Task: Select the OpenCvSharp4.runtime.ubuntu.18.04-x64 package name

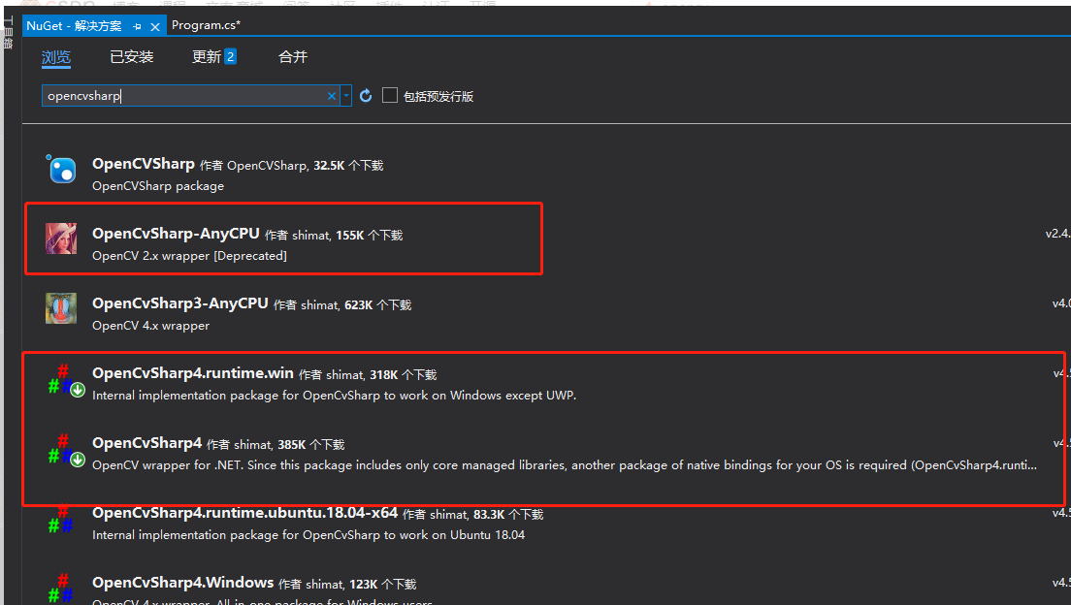Action: [244, 513]
